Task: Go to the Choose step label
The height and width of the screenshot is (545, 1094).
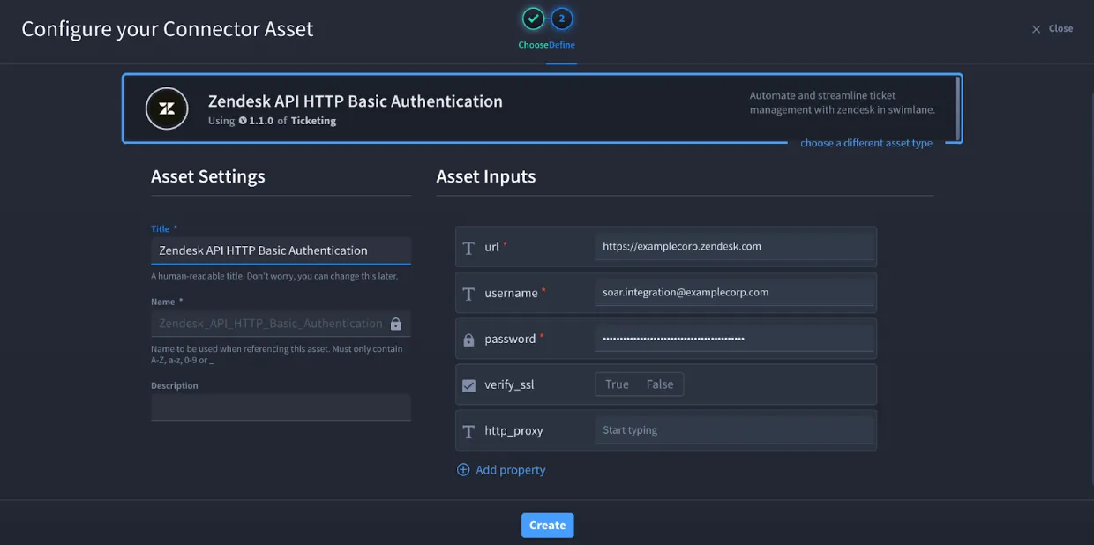Action: pyautogui.click(x=534, y=45)
